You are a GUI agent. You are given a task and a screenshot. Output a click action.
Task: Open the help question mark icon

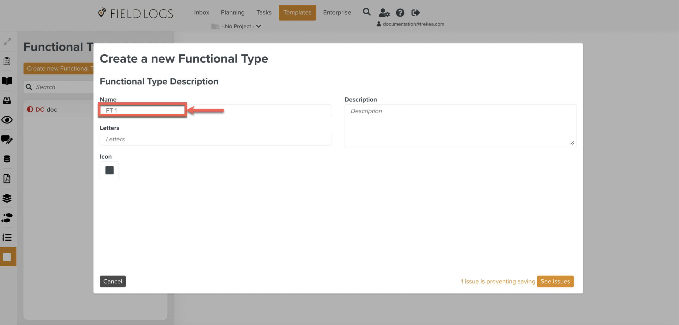(x=400, y=13)
